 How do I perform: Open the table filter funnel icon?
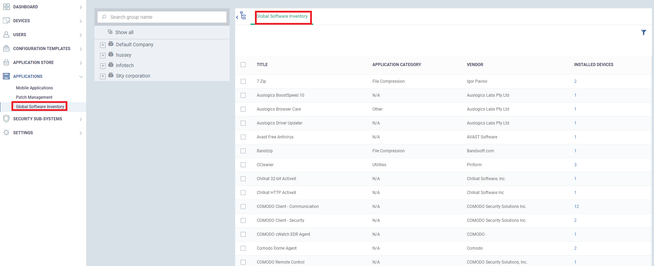tap(644, 32)
